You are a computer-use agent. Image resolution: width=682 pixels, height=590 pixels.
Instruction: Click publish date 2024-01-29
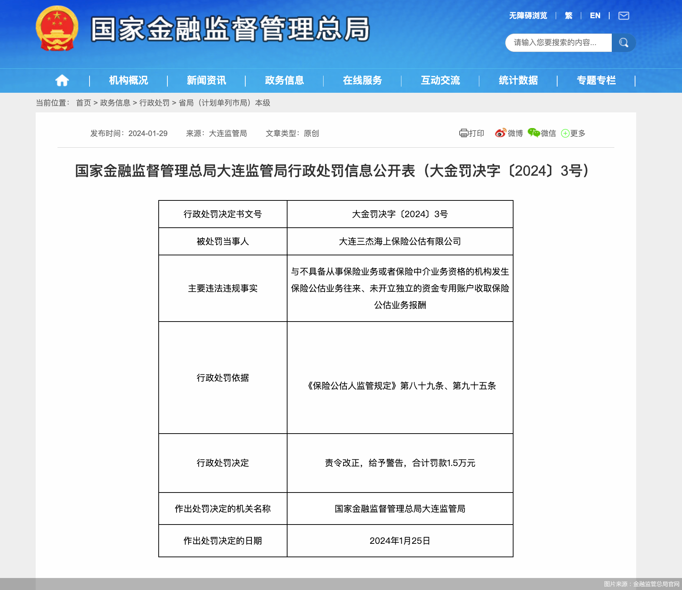point(148,133)
